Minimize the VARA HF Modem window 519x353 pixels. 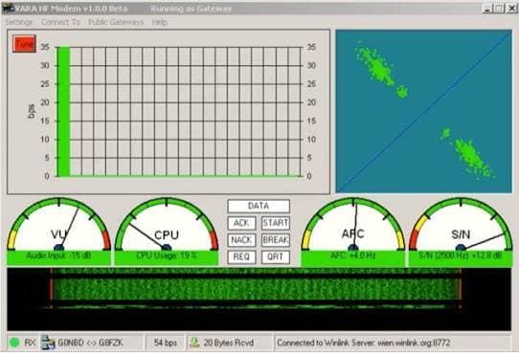(487, 9)
